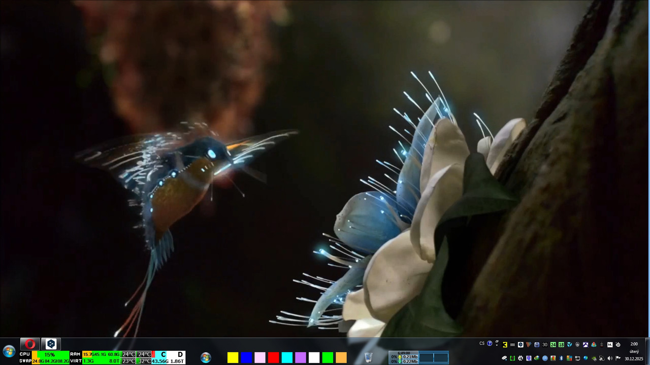
Task: Click the D drive 1.86T gauge
Action: click(177, 357)
